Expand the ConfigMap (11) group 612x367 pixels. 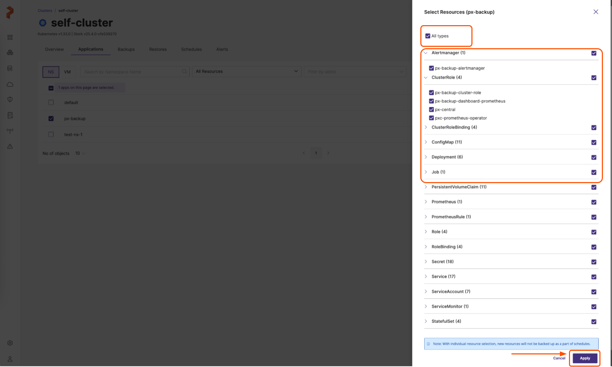click(426, 142)
